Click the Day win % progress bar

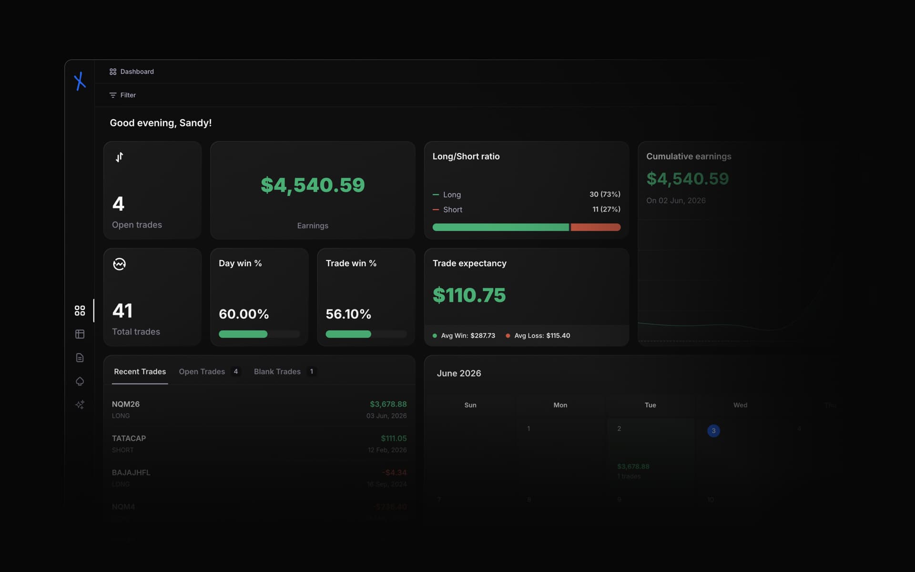click(x=259, y=334)
